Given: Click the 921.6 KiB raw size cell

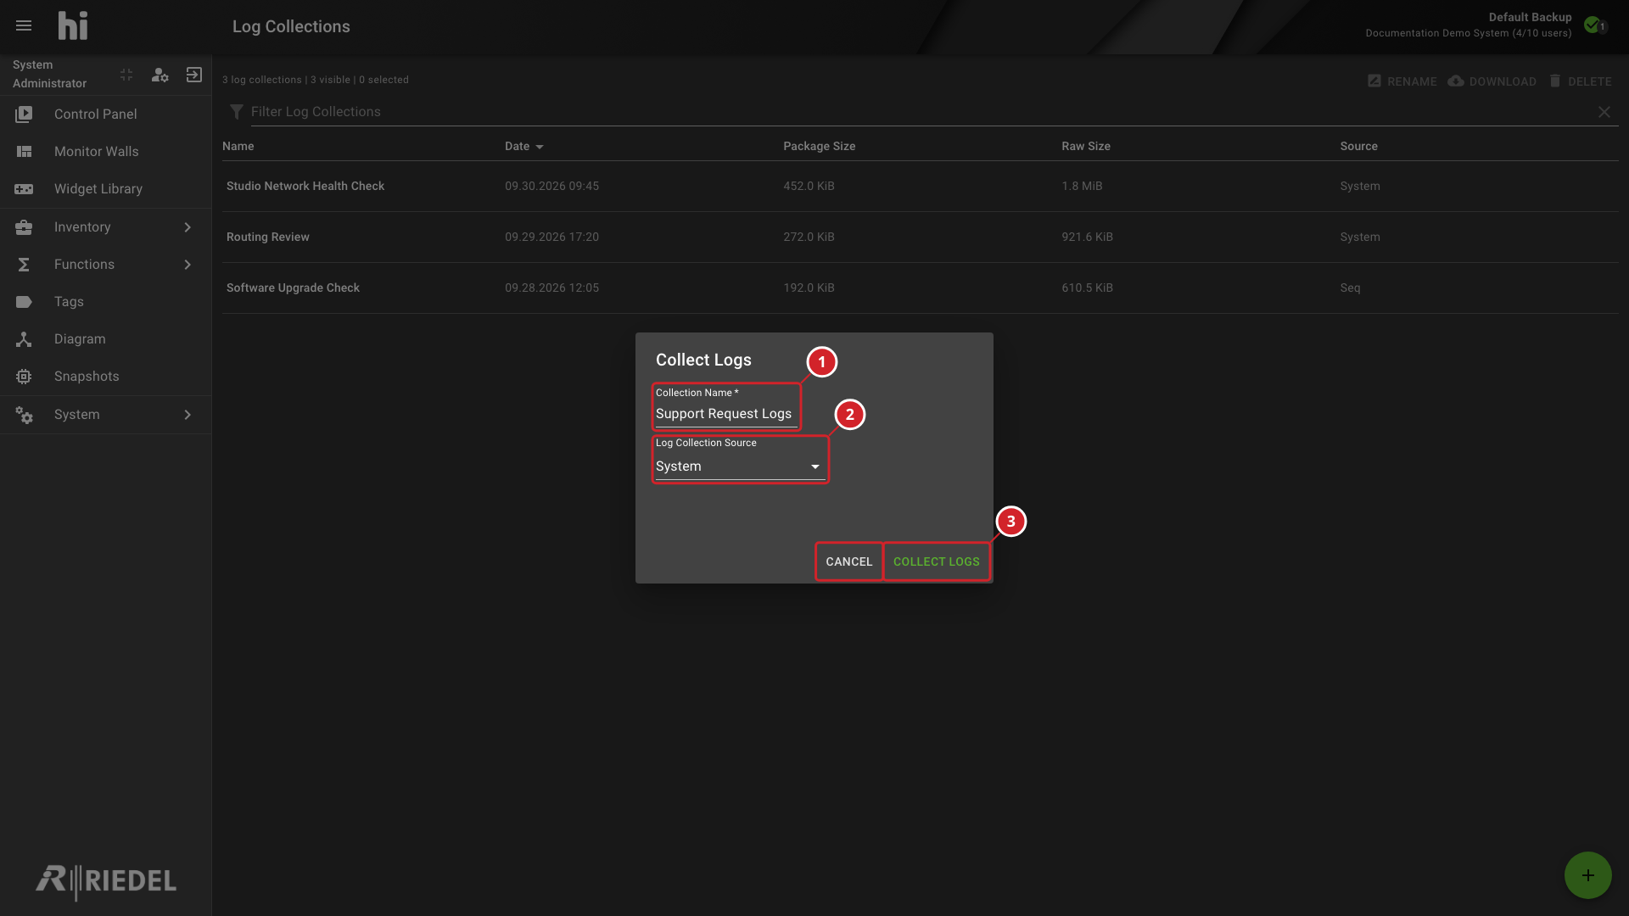Looking at the screenshot, I should pyautogui.click(x=1087, y=237).
